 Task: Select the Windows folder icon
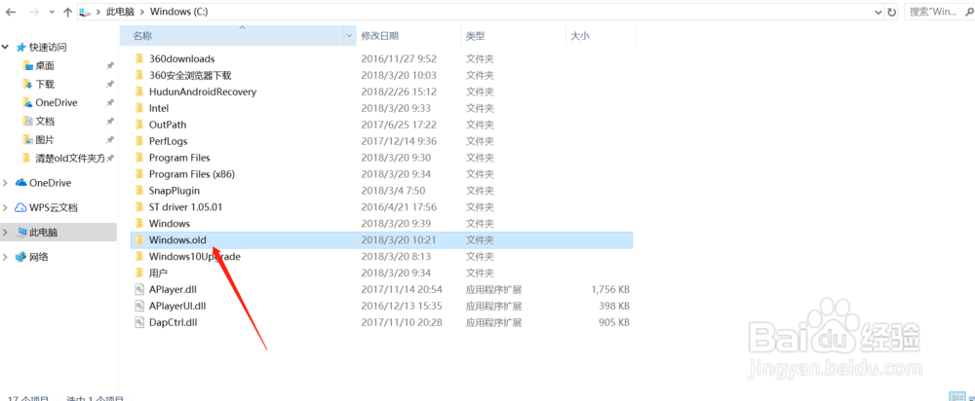click(x=139, y=223)
